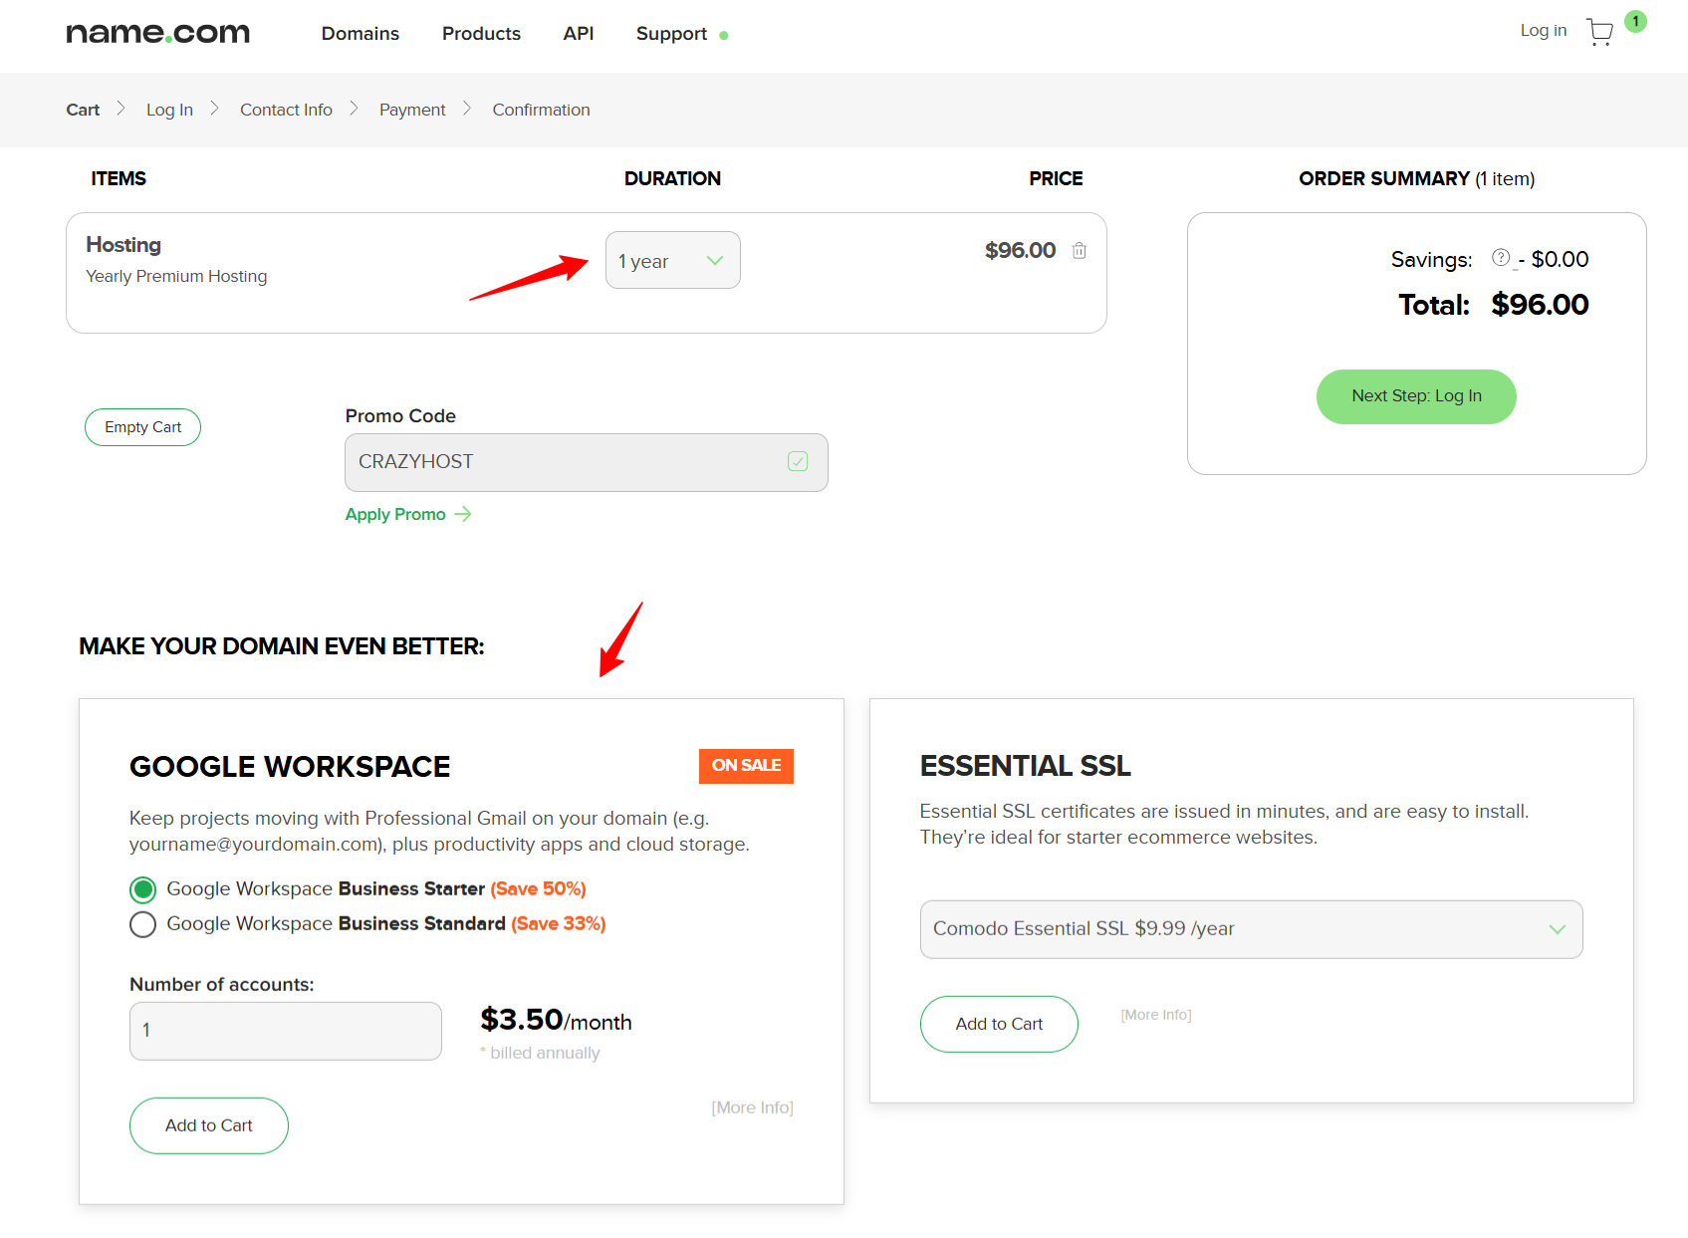Open the Support menu
This screenshot has height=1238, width=1688.
coord(671,34)
